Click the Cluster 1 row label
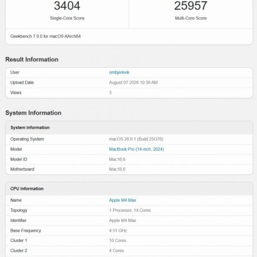Image resolution: width=257 pixels, height=257 pixels. point(18,240)
